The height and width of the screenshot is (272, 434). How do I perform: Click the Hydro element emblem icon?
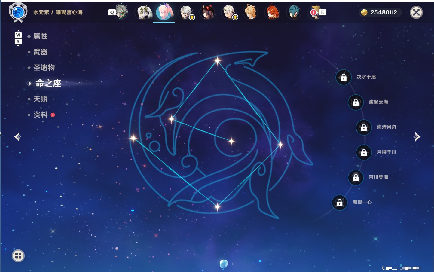[18, 12]
